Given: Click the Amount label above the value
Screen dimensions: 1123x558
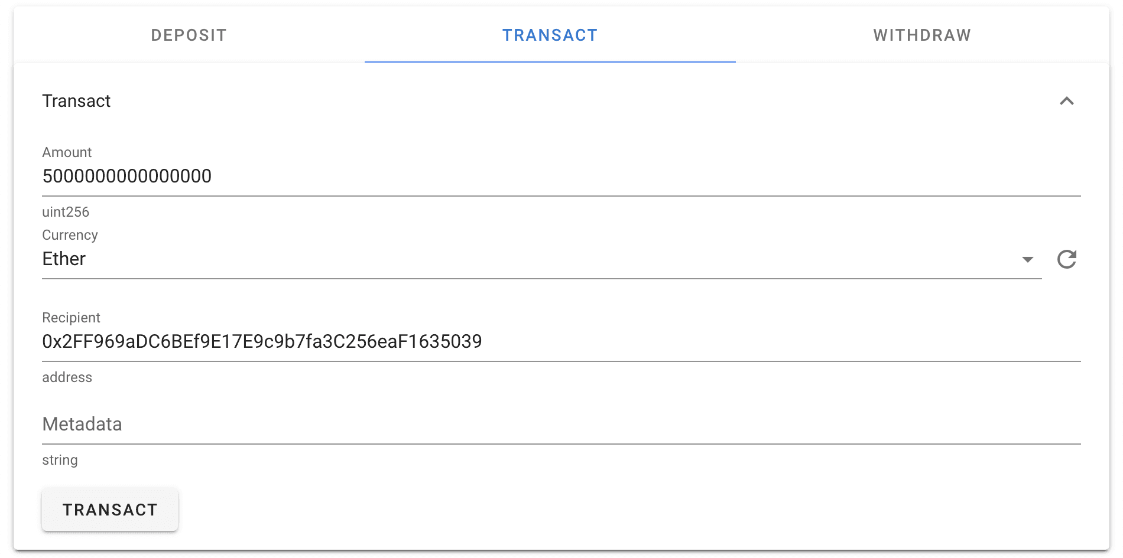Looking at the screenshot, I should 66,152.
